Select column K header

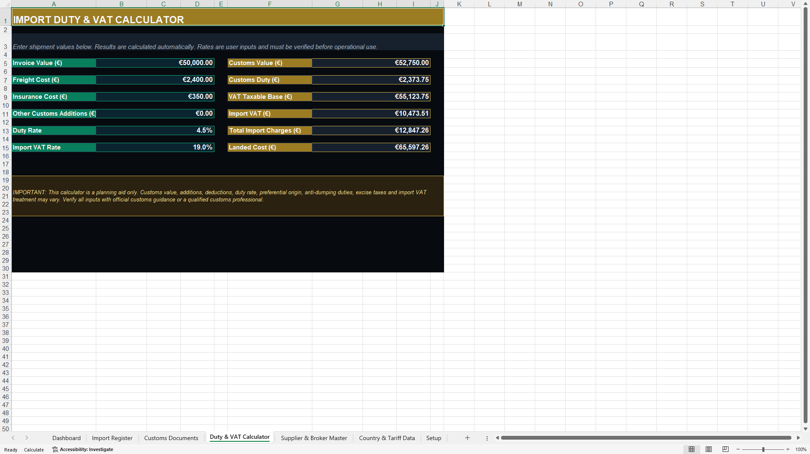[x=459, y=4]
